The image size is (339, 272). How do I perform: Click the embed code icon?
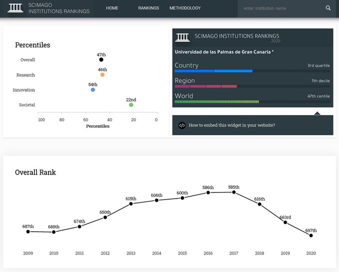[x=182, y=125]
